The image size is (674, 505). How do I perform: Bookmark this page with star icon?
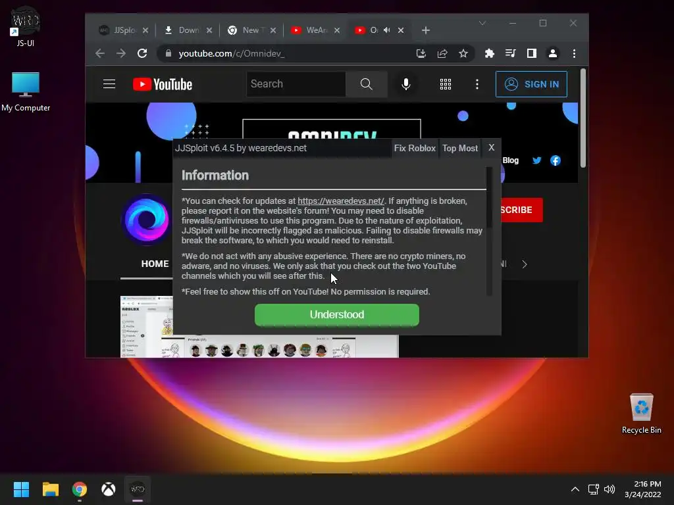click(x=463, y=53)
